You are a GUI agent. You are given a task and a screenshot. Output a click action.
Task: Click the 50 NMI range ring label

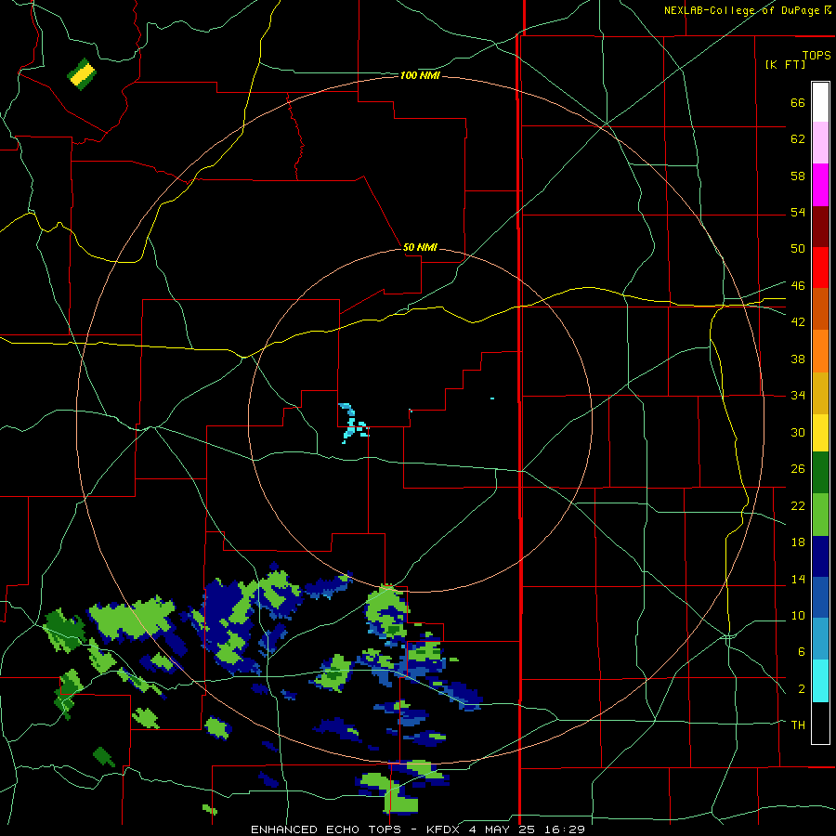[420, 247]
